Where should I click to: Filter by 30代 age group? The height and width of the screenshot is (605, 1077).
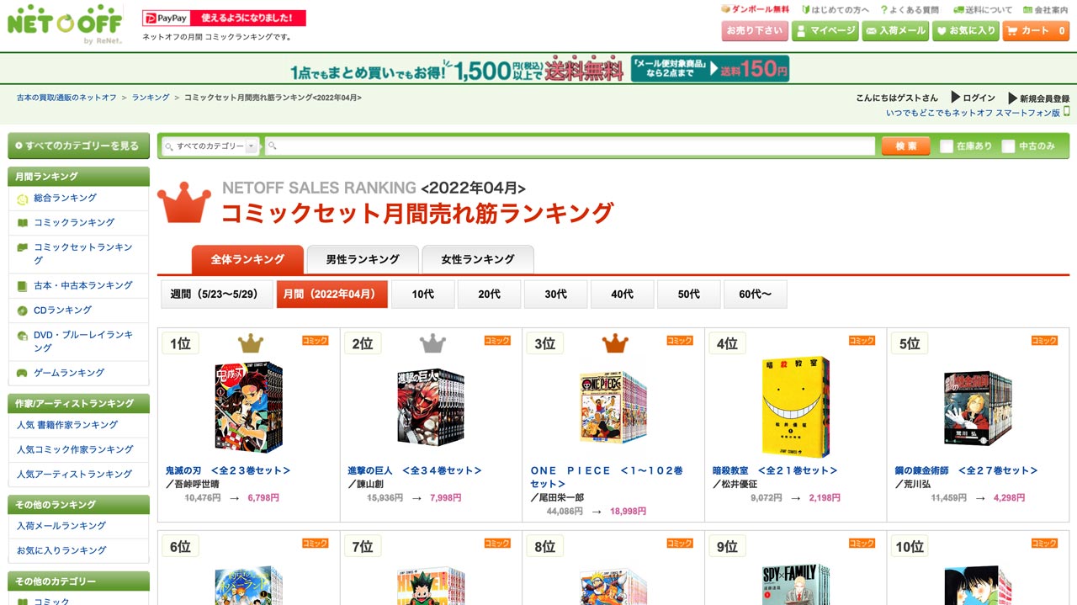click(x=556, y=294)
